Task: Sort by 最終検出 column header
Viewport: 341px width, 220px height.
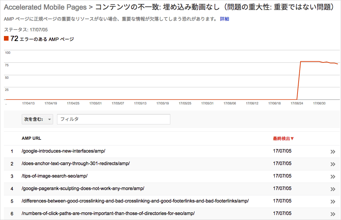Action: (x=283, y=138)
